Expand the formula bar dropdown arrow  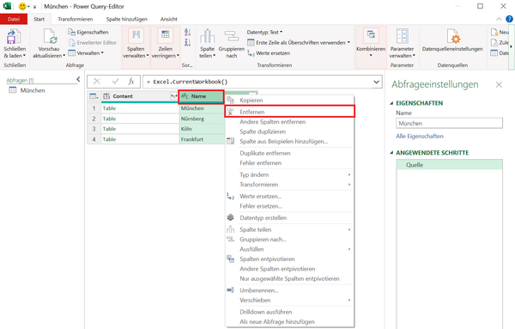click(376, 82)
